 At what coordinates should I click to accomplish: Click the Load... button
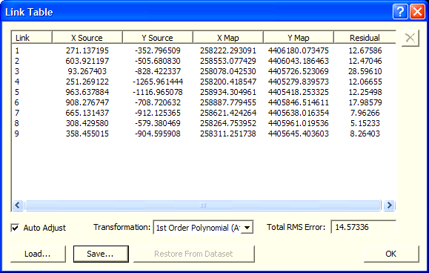click(38, 254)
